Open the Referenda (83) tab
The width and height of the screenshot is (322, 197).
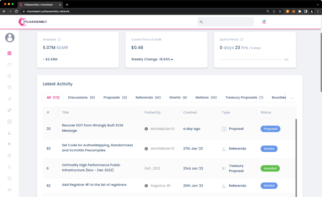(x=148, y=97)
